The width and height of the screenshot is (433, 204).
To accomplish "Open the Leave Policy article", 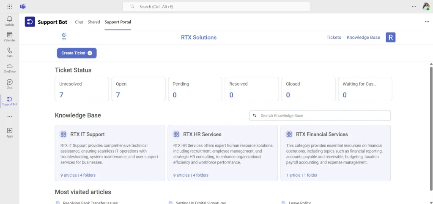I will pyautogui.click(x=300, y=203).
